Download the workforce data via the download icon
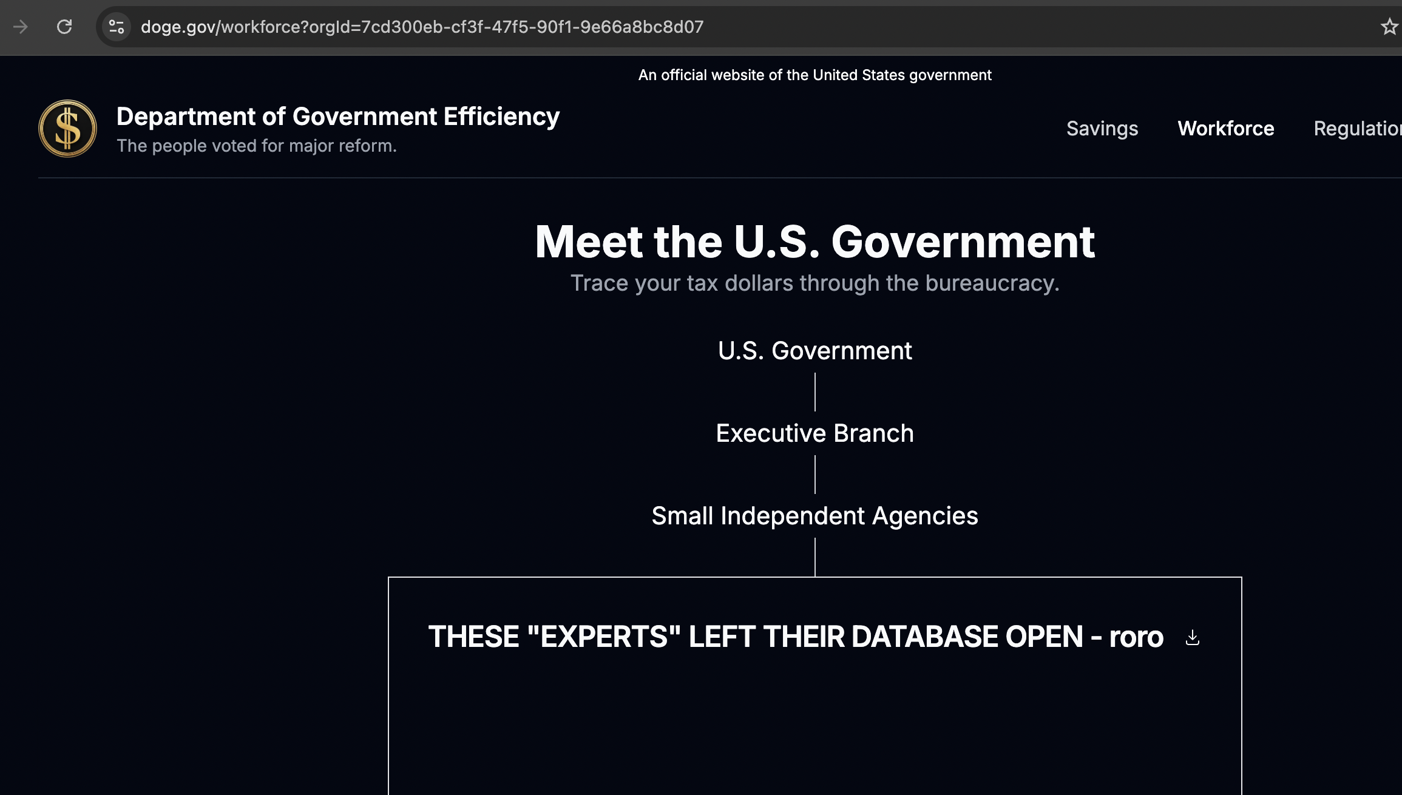1402x795 pixels. pos(1191,638)
